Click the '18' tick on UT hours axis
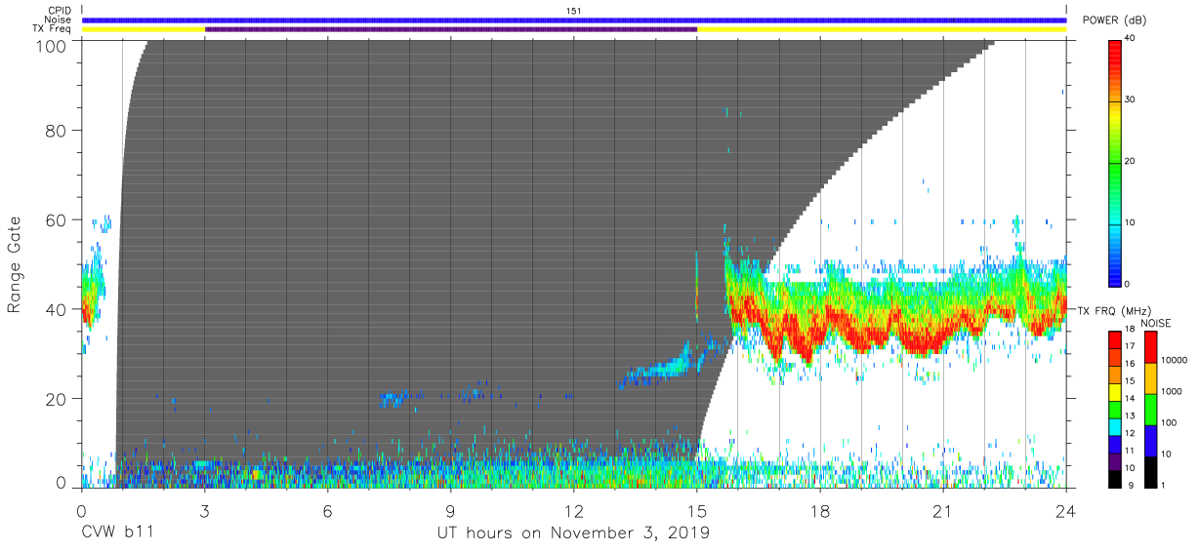This screenshot has height=553, width=1199. [820, 510]
